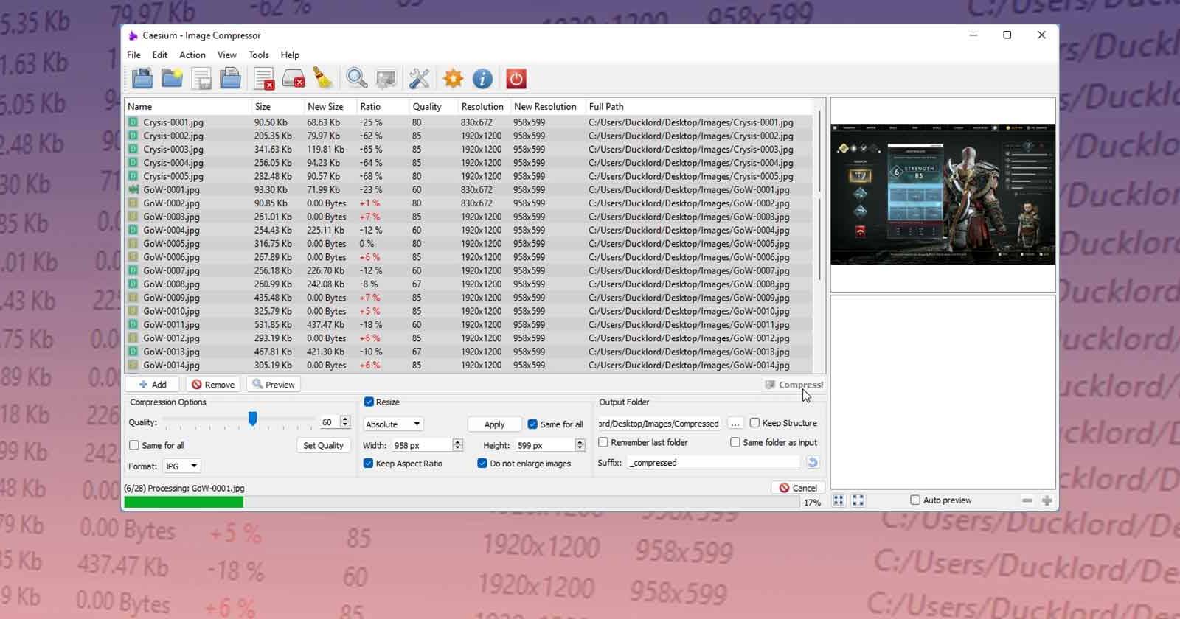Click the Set Quality button
Image resolution: width=1180 pixels, height=619 pixels.
tap(323, 445)
